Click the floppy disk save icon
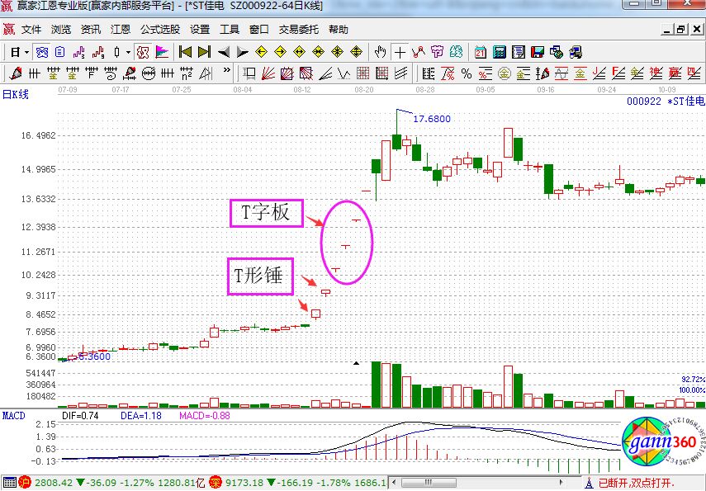 click(x=538, y=52)
